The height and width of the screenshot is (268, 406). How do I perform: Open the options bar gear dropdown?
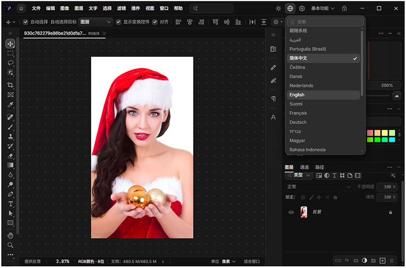(277, 22)
